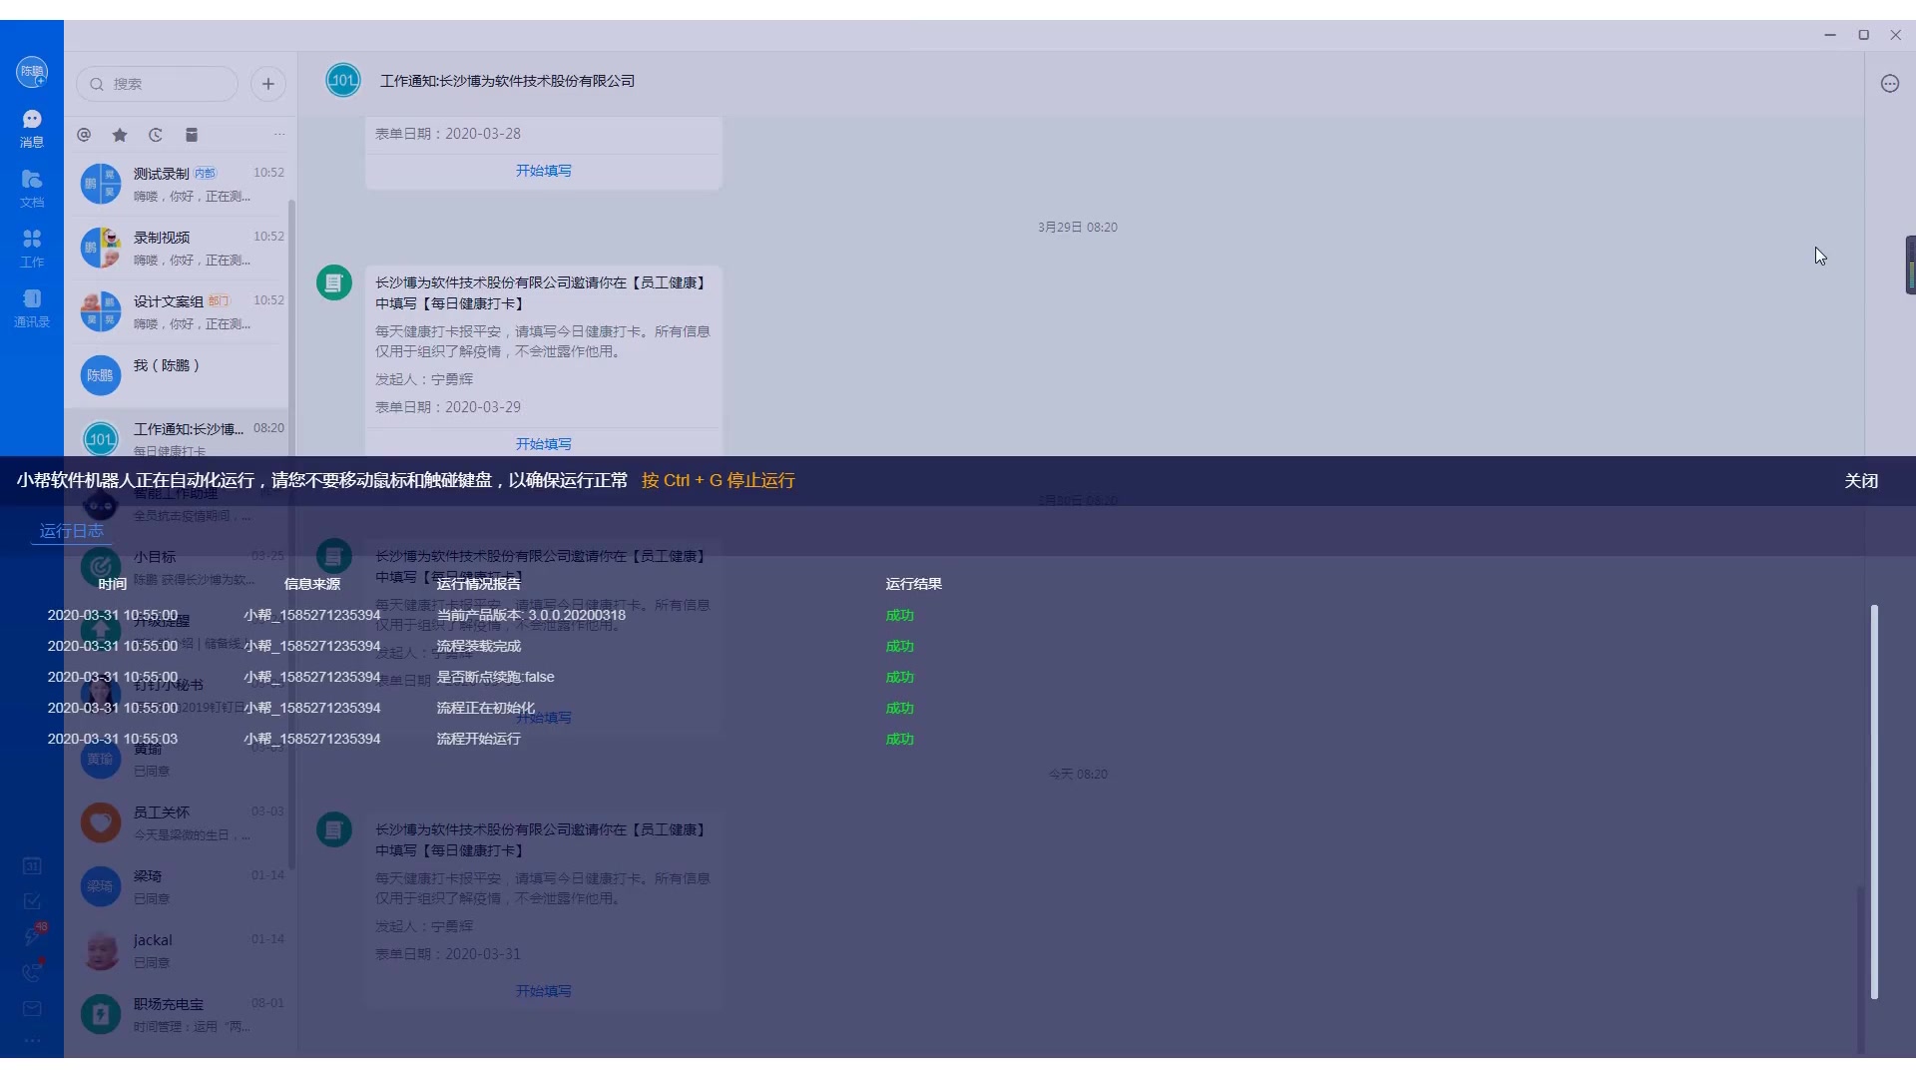Screen dimensions: 1916x1078
Task: Click the 陈鹏 user avatar at sidebar top
Action: click(x=32, y=72)
